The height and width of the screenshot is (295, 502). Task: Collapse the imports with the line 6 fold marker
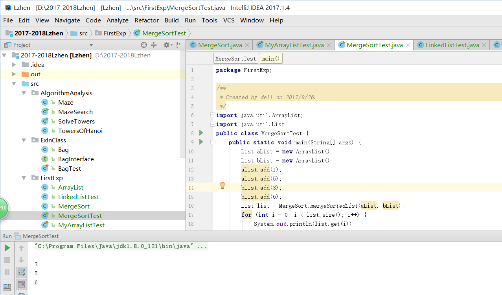click(x=212, y=115)
